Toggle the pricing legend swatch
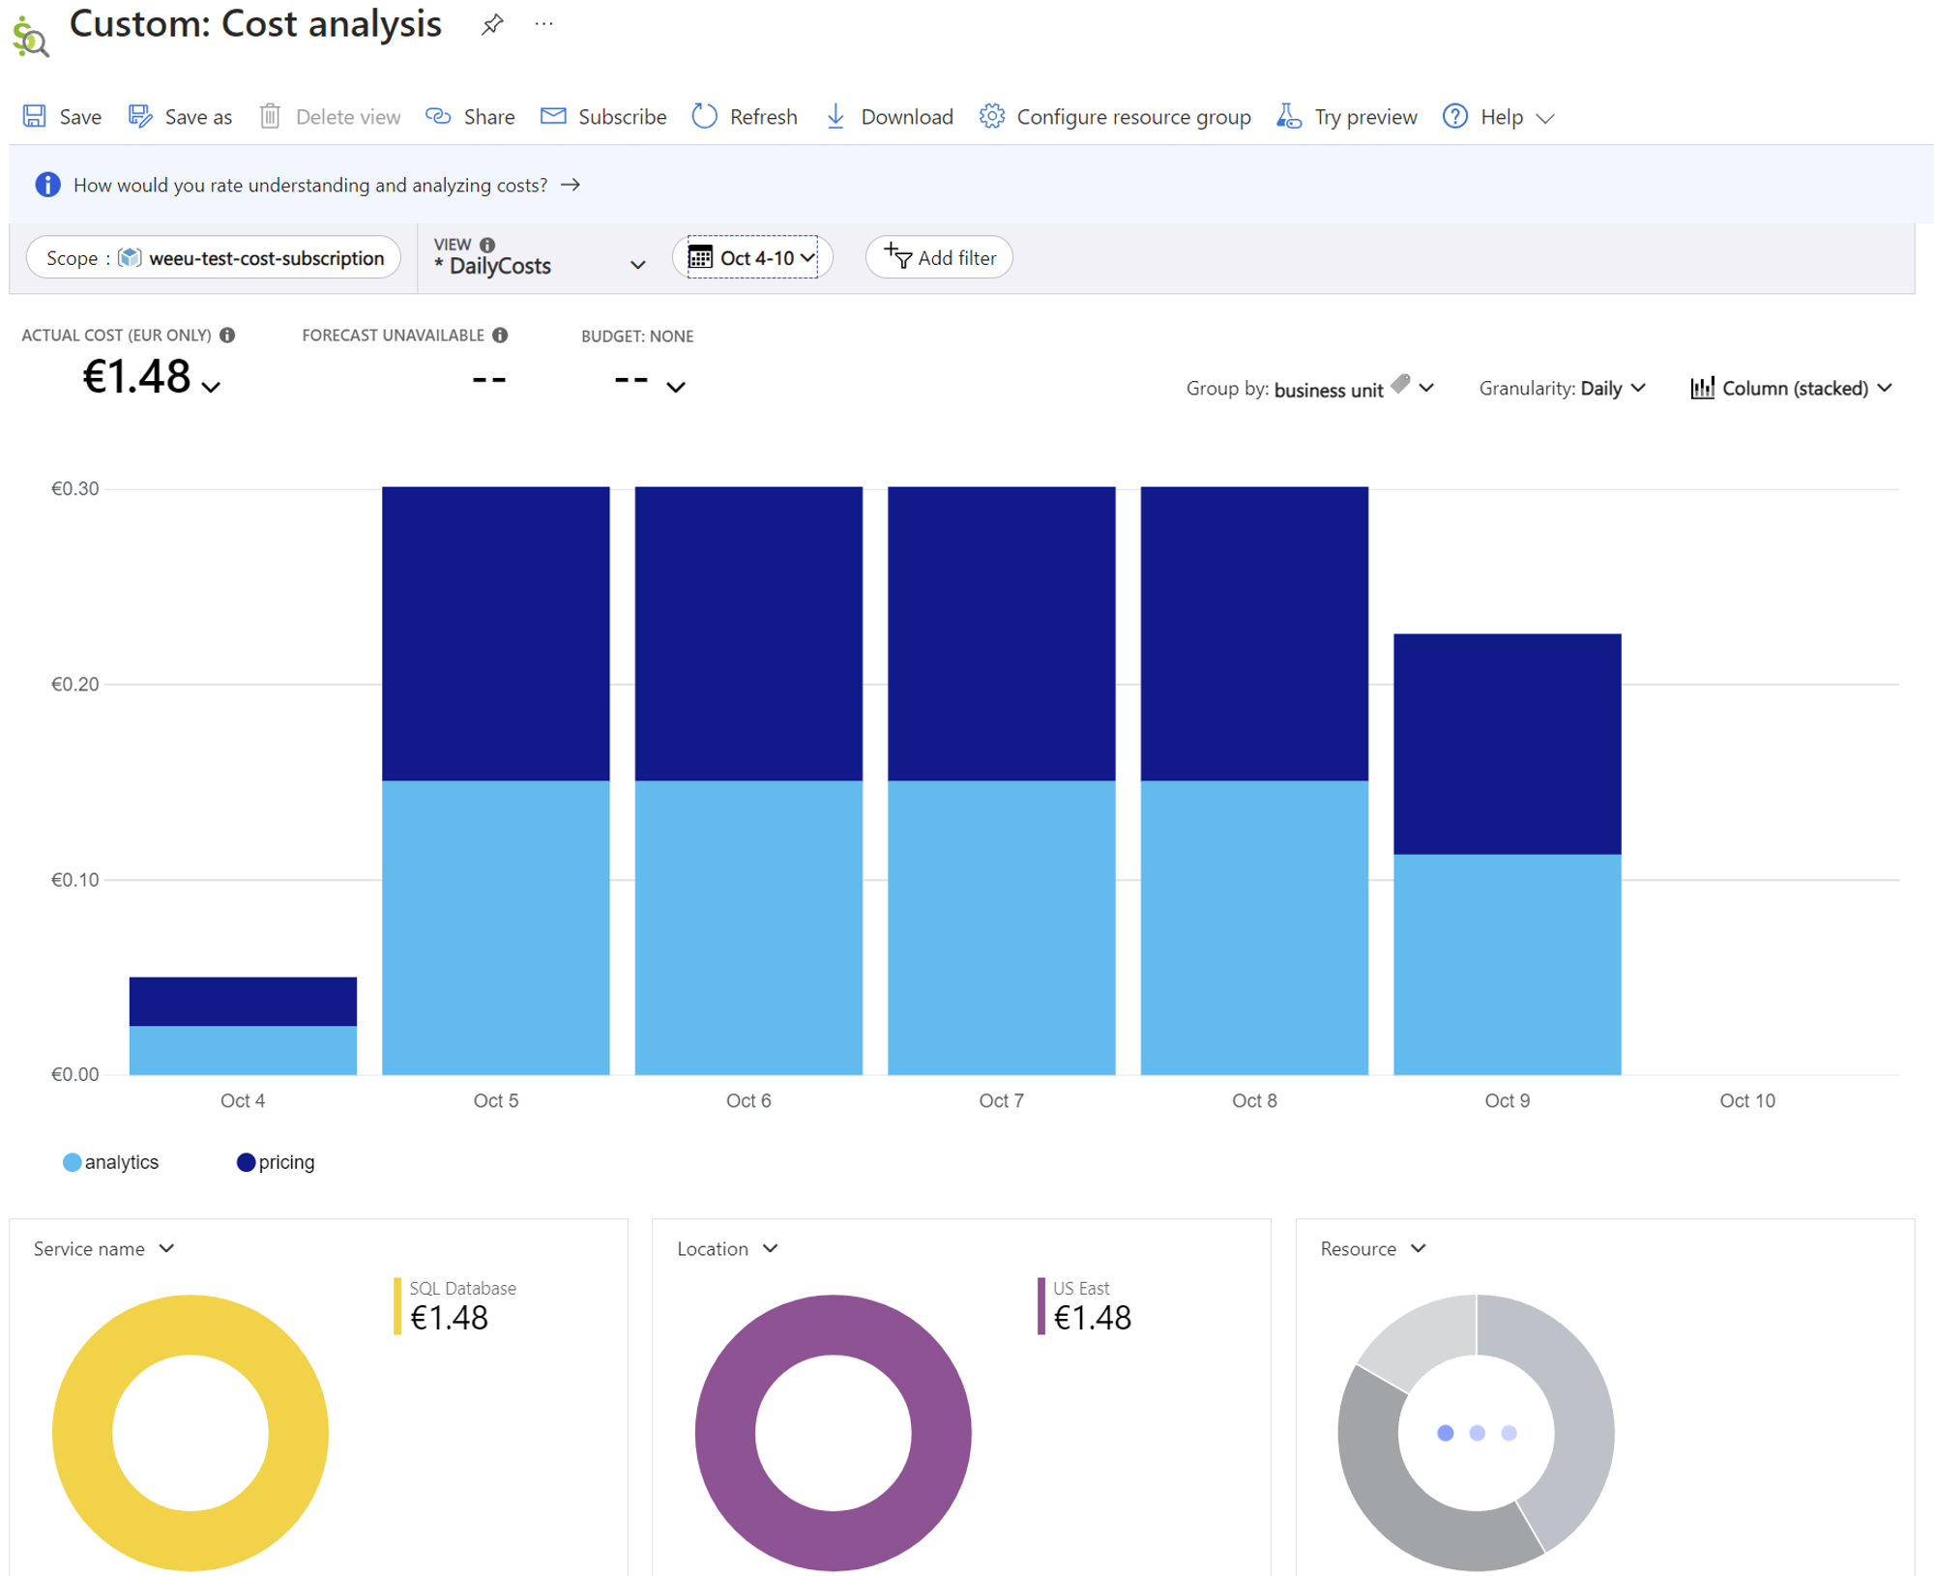Image resolution: width=1934 pixels, height=1576 pixels. (x=246, y=1162)
